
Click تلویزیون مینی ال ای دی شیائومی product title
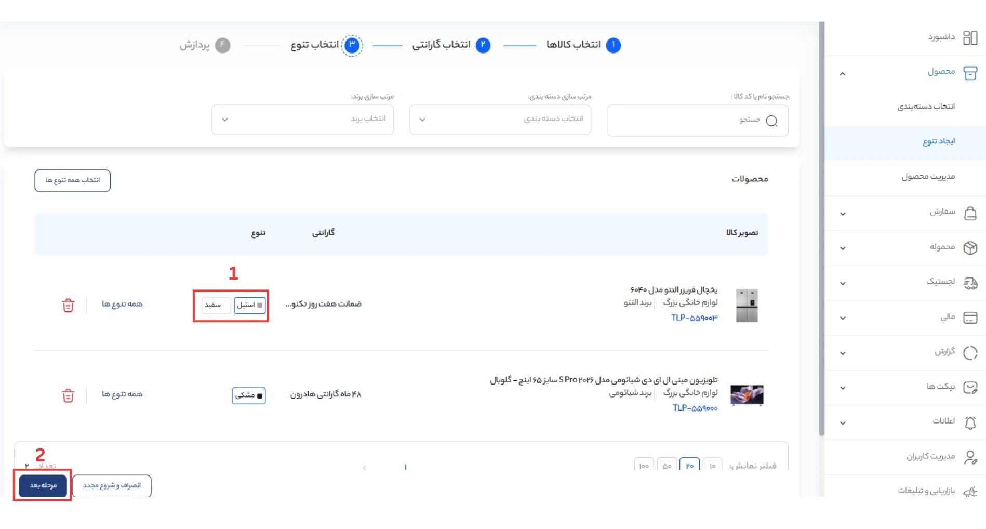click(x=604, y=380)
